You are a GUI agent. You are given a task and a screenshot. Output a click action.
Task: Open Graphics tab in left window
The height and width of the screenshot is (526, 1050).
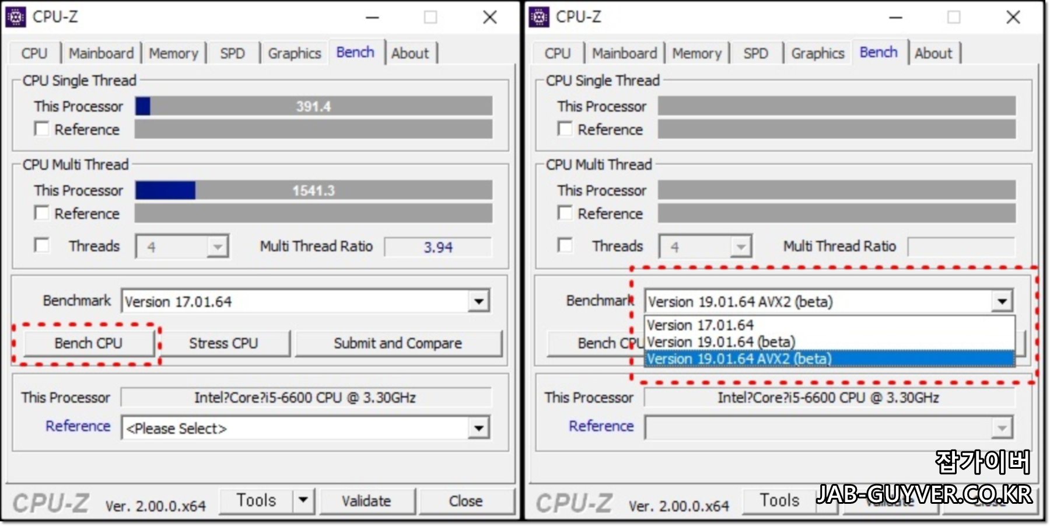pos(295,53)
